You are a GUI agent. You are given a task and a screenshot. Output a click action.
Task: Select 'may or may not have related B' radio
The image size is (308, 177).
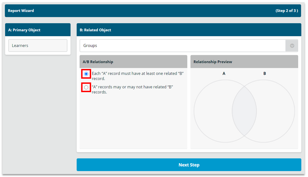(86, 87)
